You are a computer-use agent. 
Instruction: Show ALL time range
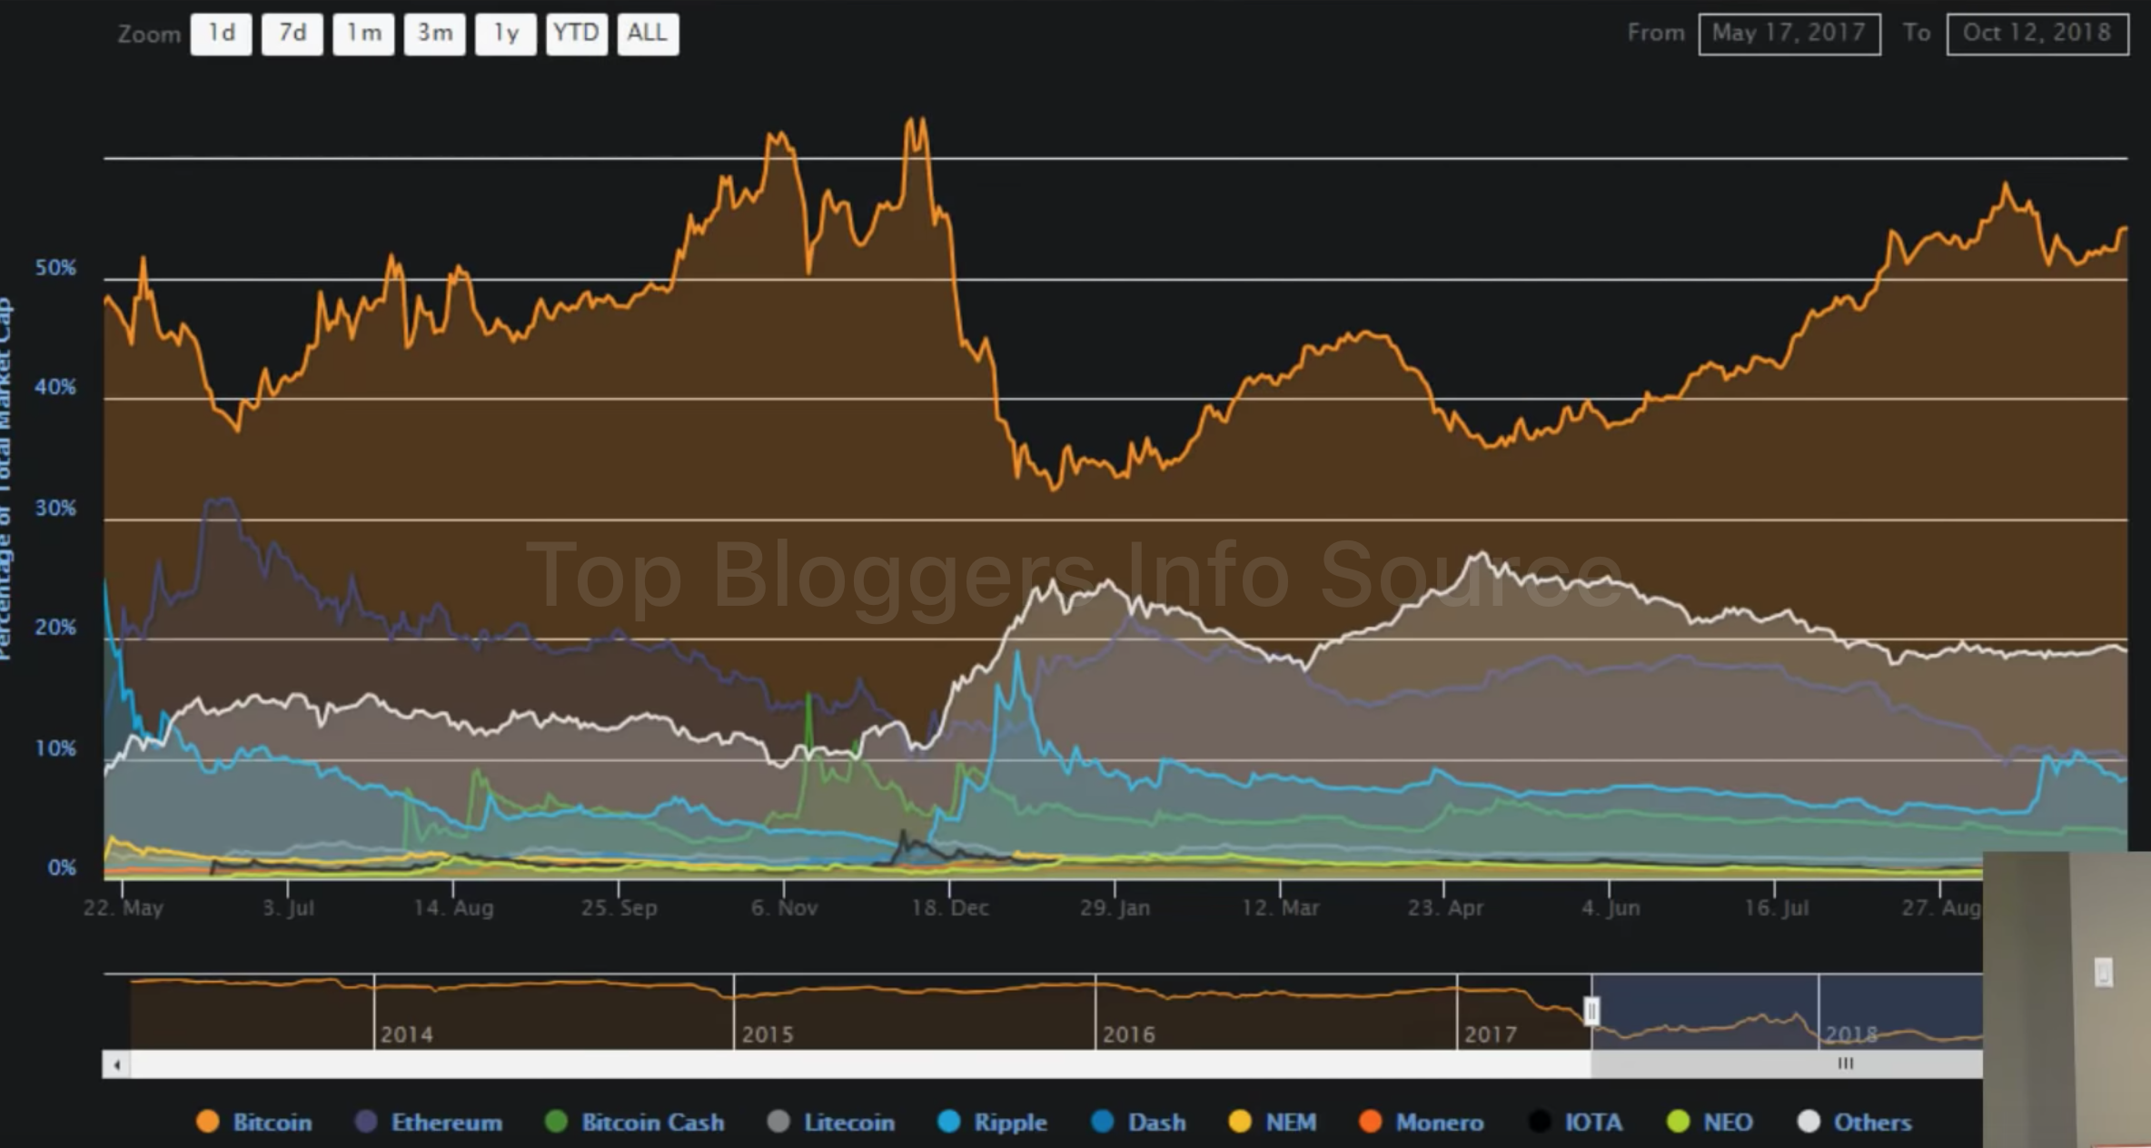[x=647, y=34]
